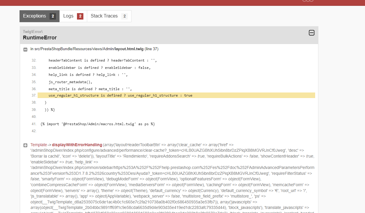Collapse the RuntimeError exception panel
Image resolution: width=365 pixels, height=213 pixels.
click(312, 33)
